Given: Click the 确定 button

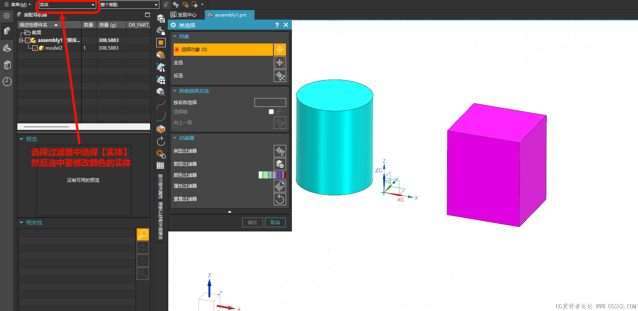Looking at the screenshot, I should [253, 223].
